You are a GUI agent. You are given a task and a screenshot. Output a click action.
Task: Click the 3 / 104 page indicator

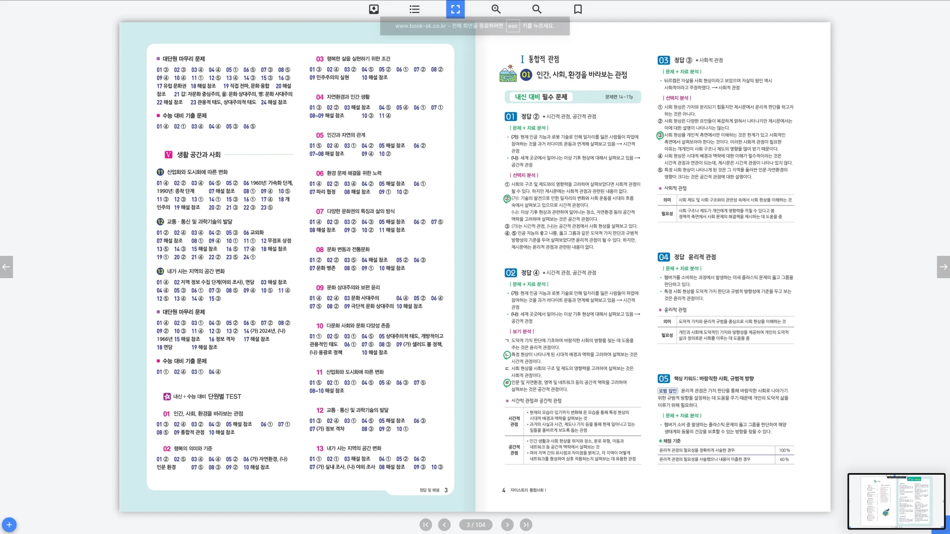click(x=475, y=525)
